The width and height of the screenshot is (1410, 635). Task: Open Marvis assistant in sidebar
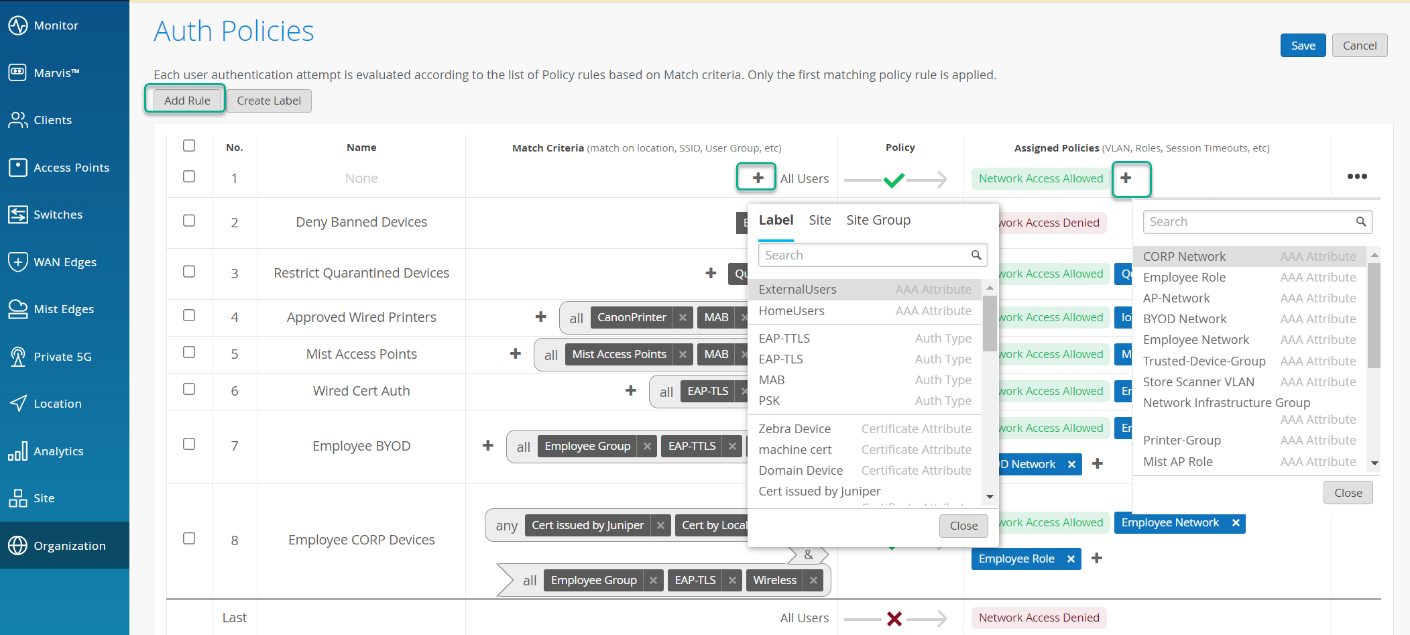[56, 72]
